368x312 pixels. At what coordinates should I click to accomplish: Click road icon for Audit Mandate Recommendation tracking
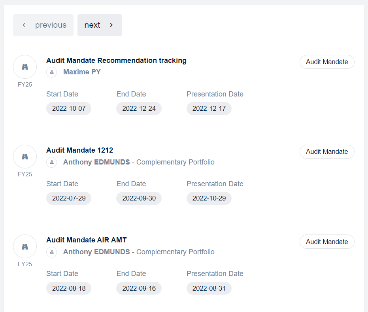(25, 67)
